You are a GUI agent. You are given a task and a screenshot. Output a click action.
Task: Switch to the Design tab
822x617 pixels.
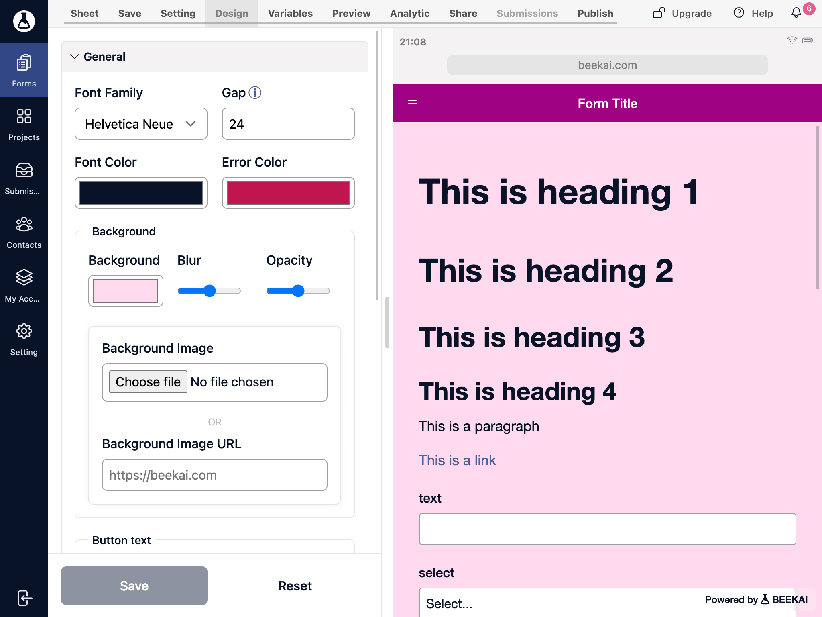[x=232, y=13]
